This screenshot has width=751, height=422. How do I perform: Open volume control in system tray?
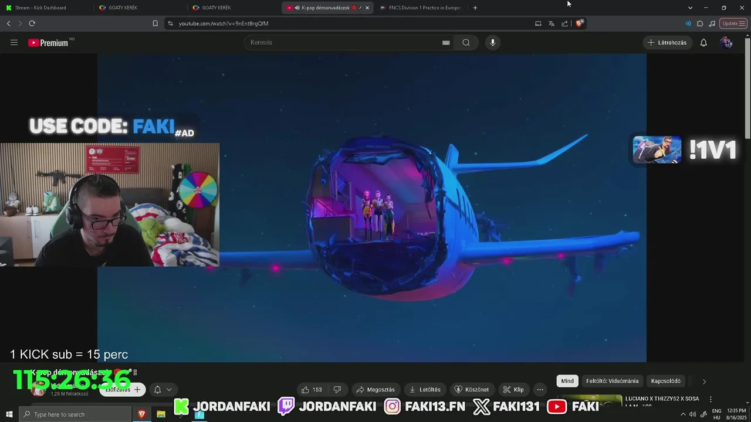click(x=693, y=414)
